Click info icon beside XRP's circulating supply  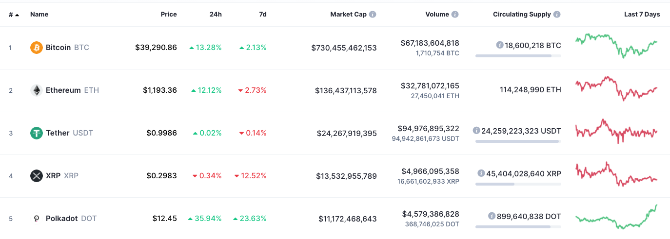[481, 173]
